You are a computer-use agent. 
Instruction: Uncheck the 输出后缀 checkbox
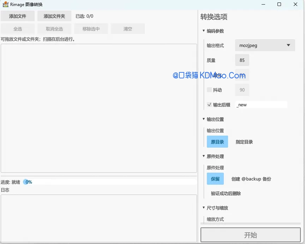point(209,105)
